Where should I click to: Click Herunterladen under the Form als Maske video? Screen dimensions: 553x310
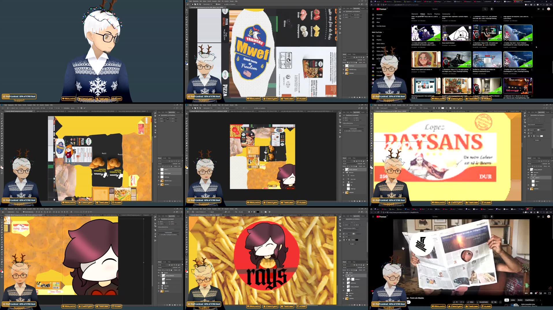pos(483,302)
